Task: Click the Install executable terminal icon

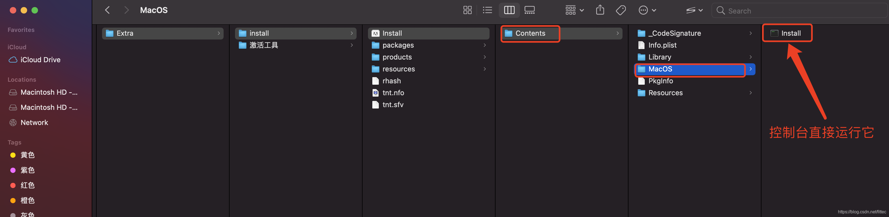Action: point(774,33)
